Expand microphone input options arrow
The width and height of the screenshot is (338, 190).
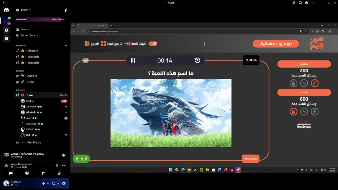tap(48, 183)
